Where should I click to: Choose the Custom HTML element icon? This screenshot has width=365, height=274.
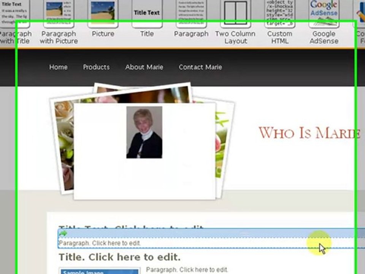(x=279, y=14)
